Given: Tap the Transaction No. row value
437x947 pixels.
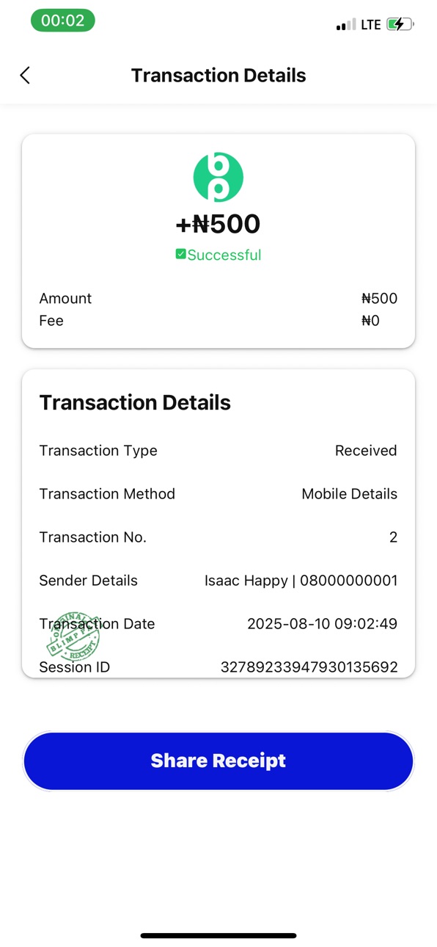Looking at the screenshot, I should pos(393,537).
